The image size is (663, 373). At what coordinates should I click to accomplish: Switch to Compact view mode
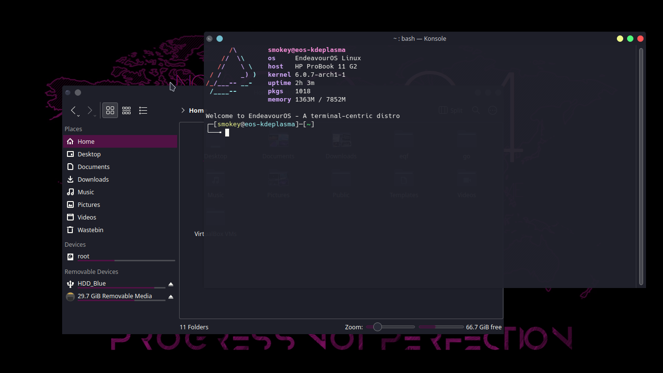[x=127, y=111]
